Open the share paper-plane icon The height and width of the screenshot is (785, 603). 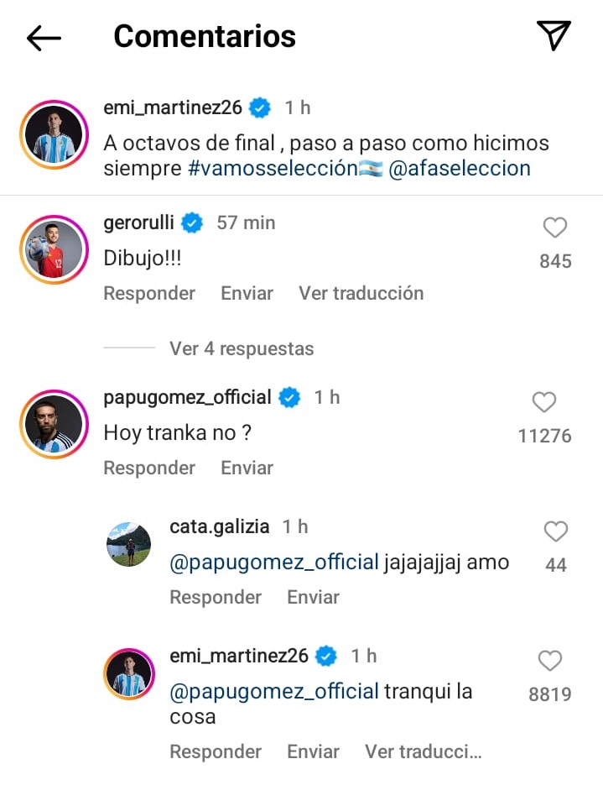click(x=554, y=35)
